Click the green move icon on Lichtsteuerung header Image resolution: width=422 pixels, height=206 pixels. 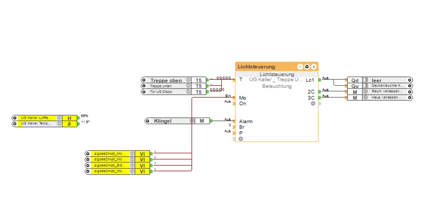click(x=300, y=67)
